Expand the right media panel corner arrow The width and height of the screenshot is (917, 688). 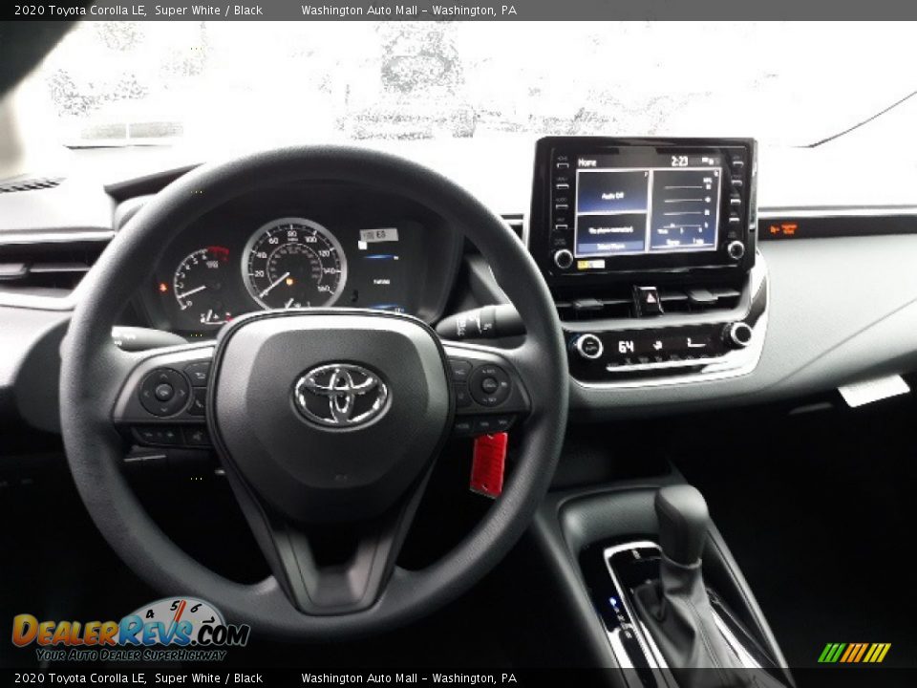tap(717, 172)
